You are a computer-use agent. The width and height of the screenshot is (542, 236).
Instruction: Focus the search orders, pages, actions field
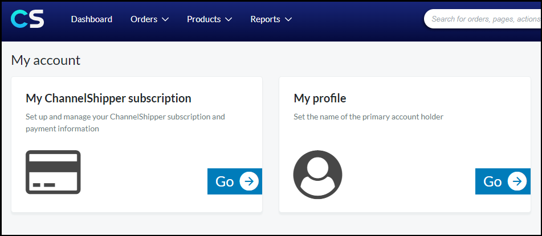pos(483,19)
